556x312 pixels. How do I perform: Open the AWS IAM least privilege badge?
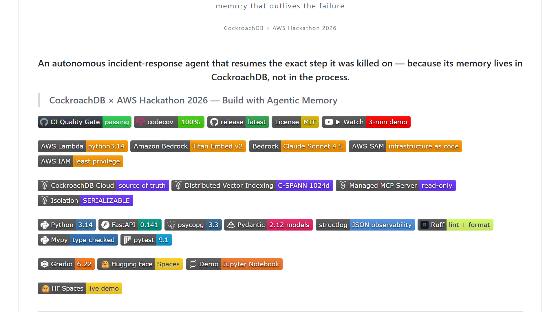(x=81, y=161)
